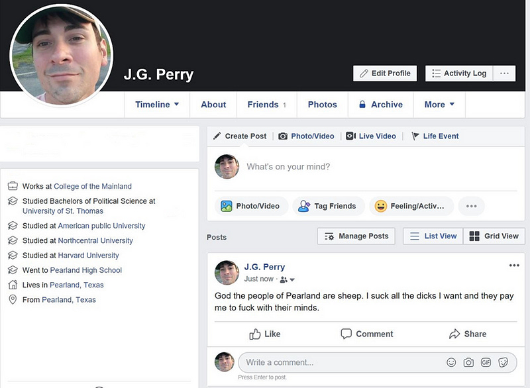Click the Tag Friends button

(x=328, y=206)
